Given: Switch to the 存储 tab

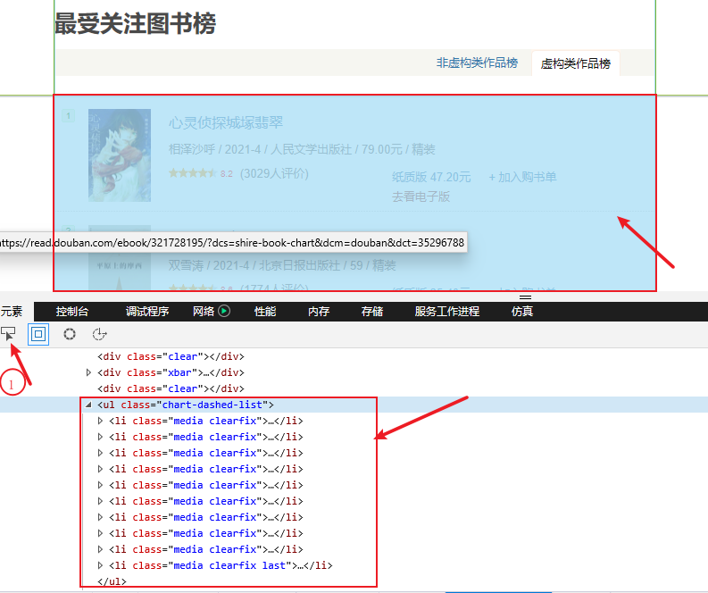Looking at the screenshot, I should pyautogui.click(x=372, y=311).
